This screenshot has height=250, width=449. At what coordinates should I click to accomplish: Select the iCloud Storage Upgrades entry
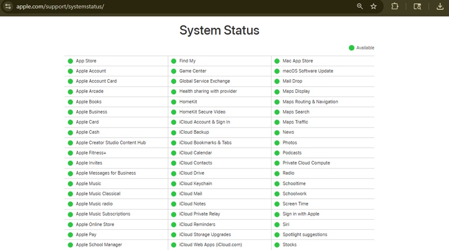(205, 234)
